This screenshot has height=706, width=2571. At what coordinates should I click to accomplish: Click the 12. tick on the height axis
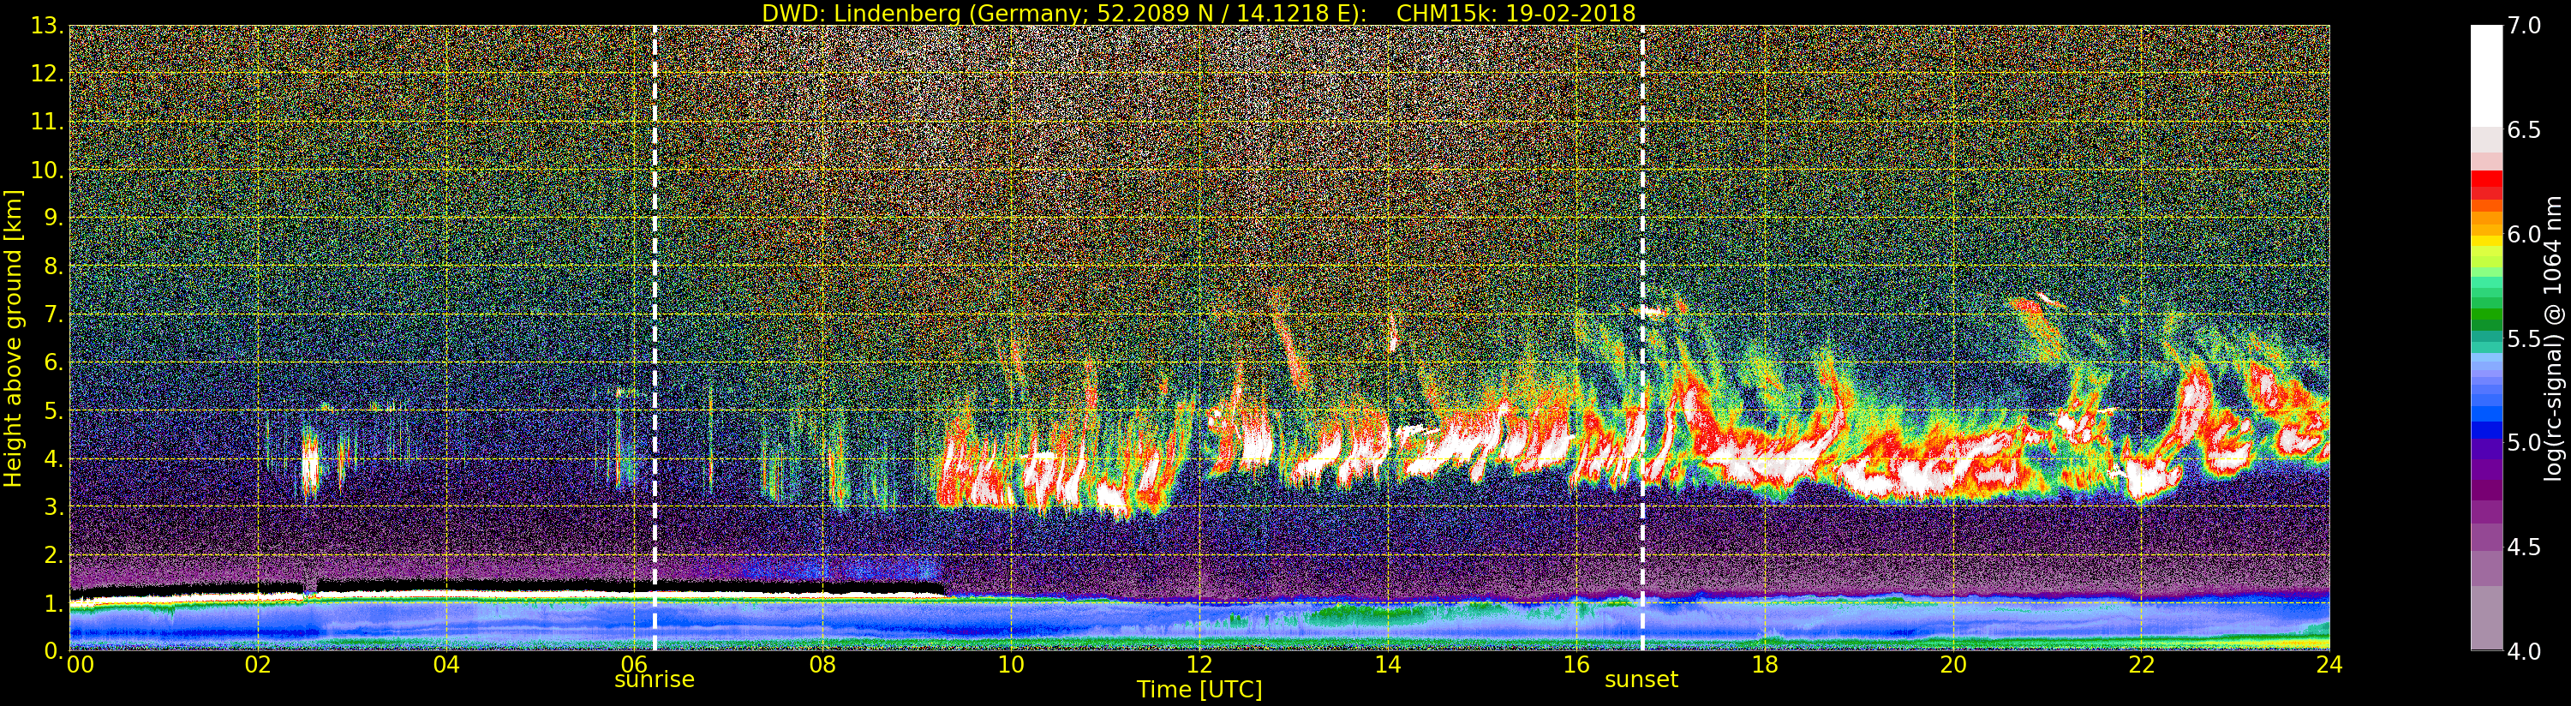click(46, 74)
